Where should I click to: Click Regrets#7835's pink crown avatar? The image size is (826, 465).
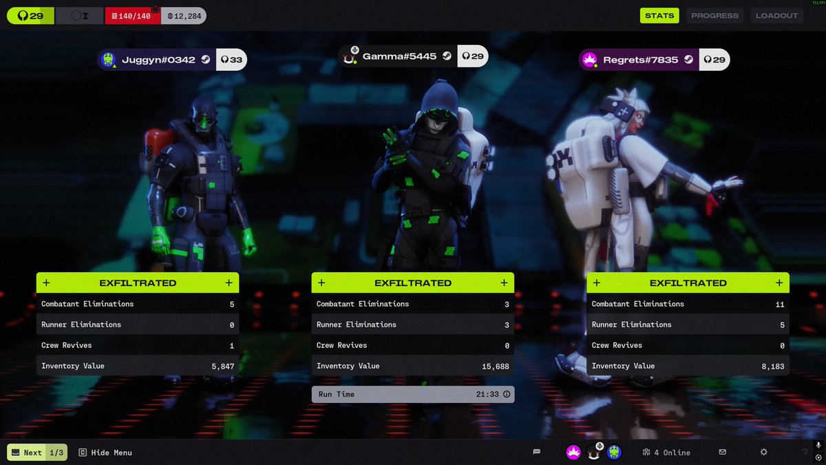click(x=589, y=60)
